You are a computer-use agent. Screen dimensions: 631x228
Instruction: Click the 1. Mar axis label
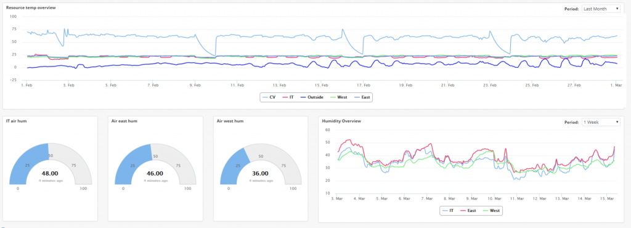click(x=616, y=85)
